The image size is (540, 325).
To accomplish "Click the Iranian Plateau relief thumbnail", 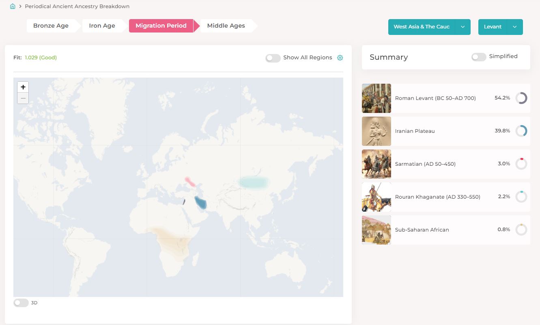I will tap(376, 131).
